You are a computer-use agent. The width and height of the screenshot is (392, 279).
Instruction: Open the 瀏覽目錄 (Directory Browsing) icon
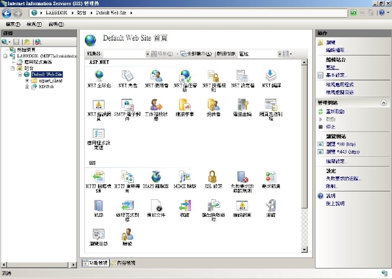point(99,235)
